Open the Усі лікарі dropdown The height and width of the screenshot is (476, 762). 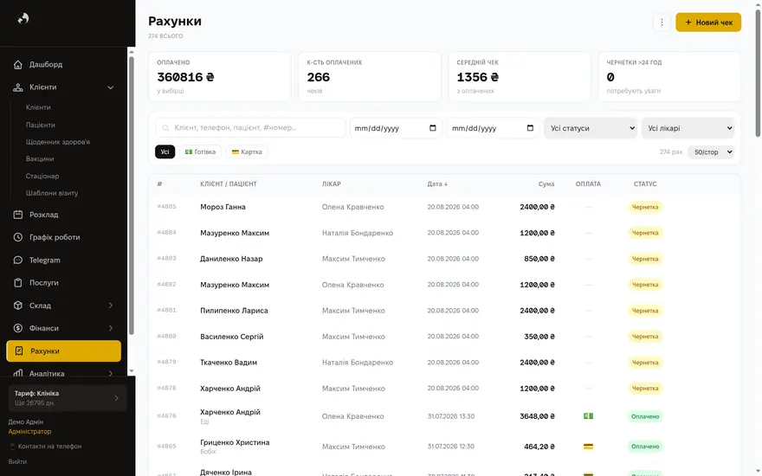point(688,128)
